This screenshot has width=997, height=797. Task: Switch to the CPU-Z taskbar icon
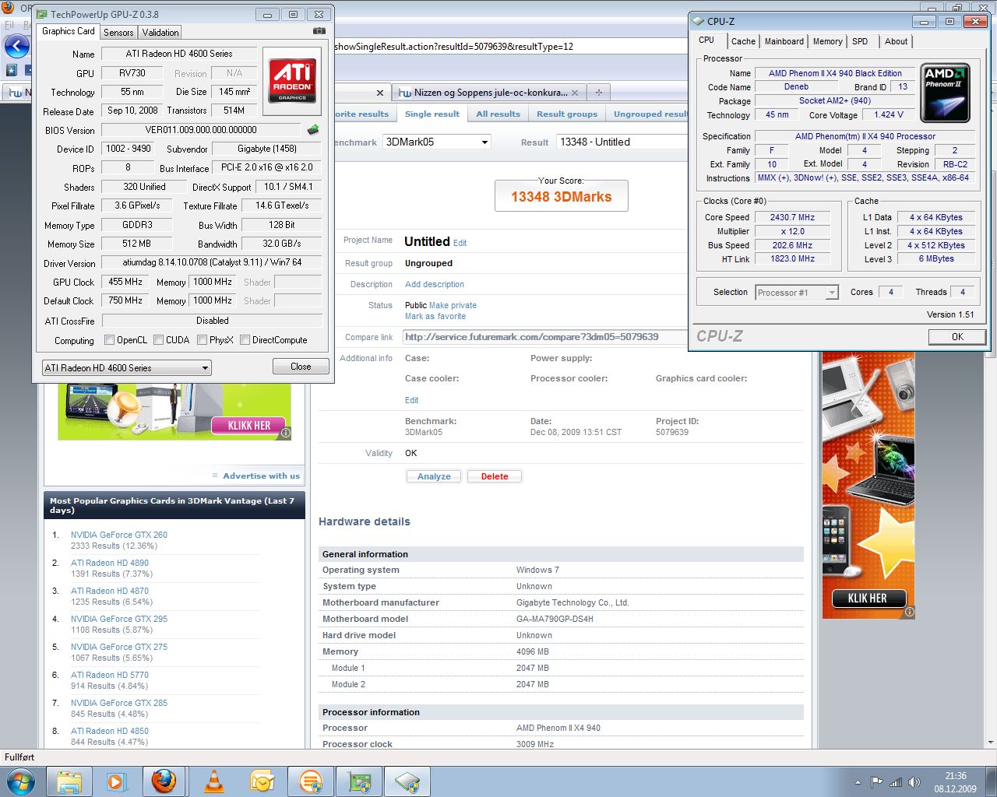point(407,781)
